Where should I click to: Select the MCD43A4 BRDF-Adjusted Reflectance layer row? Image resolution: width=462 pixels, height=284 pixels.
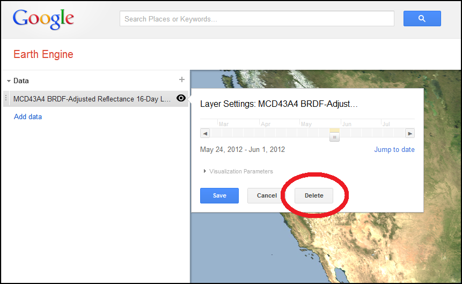96,99
